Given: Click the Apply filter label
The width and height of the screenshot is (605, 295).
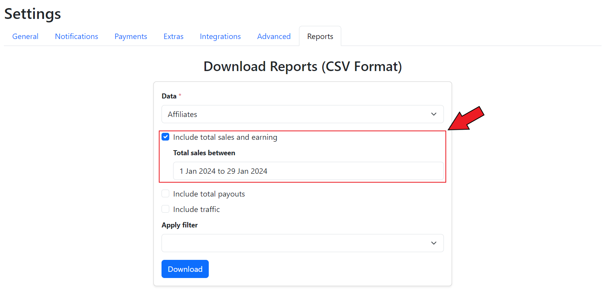Looking at the screenshot, I should [180, 225].
